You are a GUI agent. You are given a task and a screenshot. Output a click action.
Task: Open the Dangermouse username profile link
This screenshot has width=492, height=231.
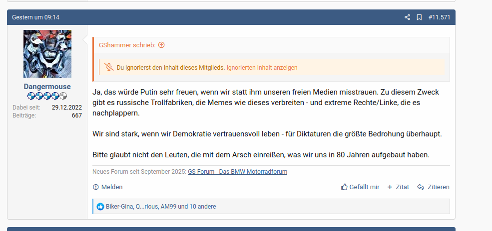coord(47,87)
